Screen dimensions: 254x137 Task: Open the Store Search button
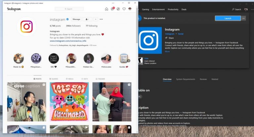point(236,9)
